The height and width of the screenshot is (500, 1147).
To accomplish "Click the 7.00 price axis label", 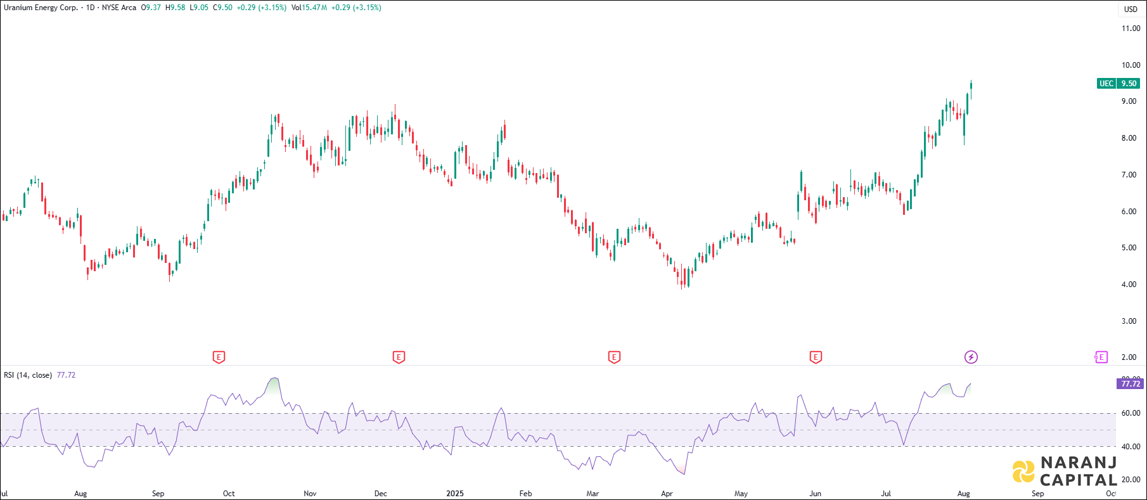I will click(x=1129, y=175).
